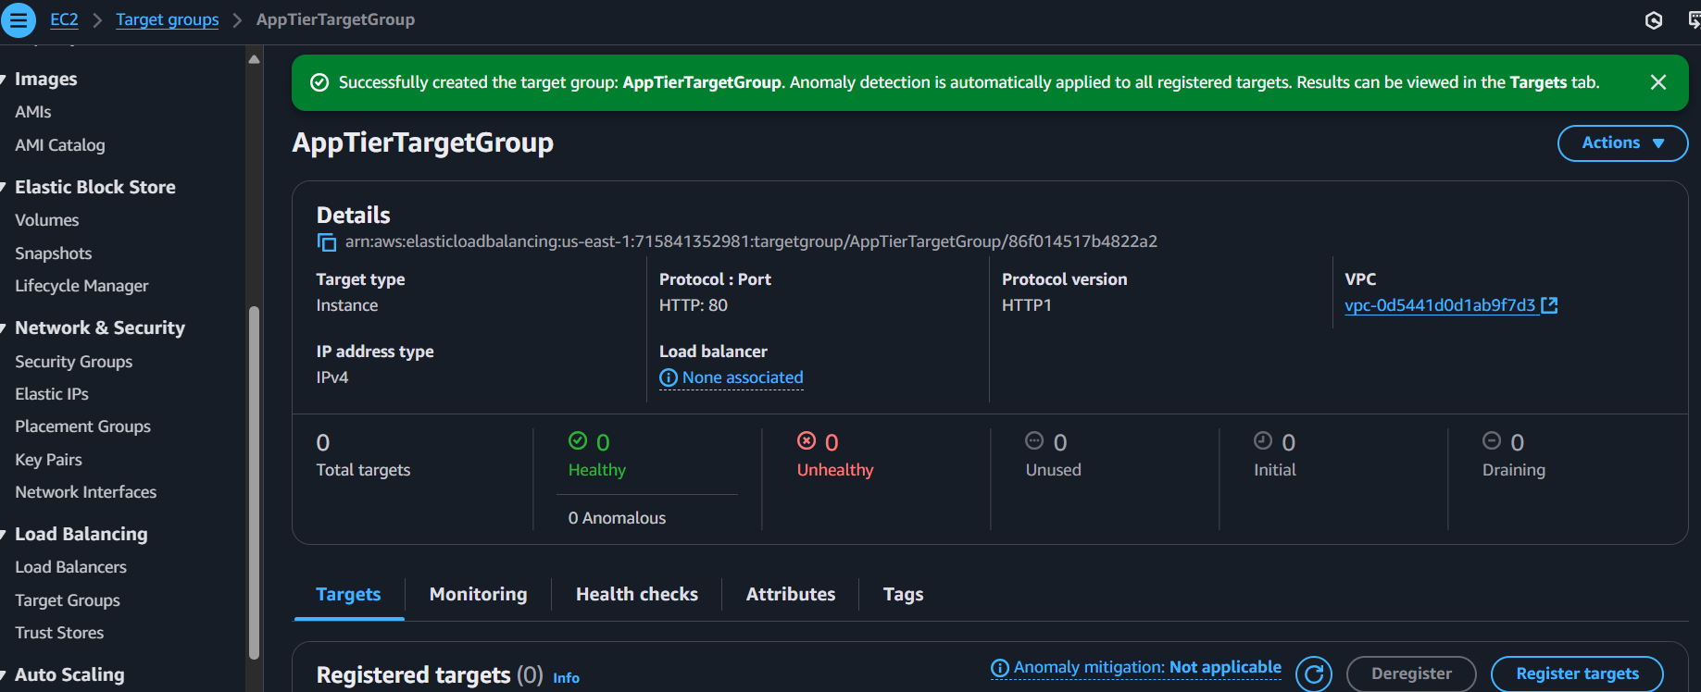Collapse the Auto Scaling section

pos(4,675)
